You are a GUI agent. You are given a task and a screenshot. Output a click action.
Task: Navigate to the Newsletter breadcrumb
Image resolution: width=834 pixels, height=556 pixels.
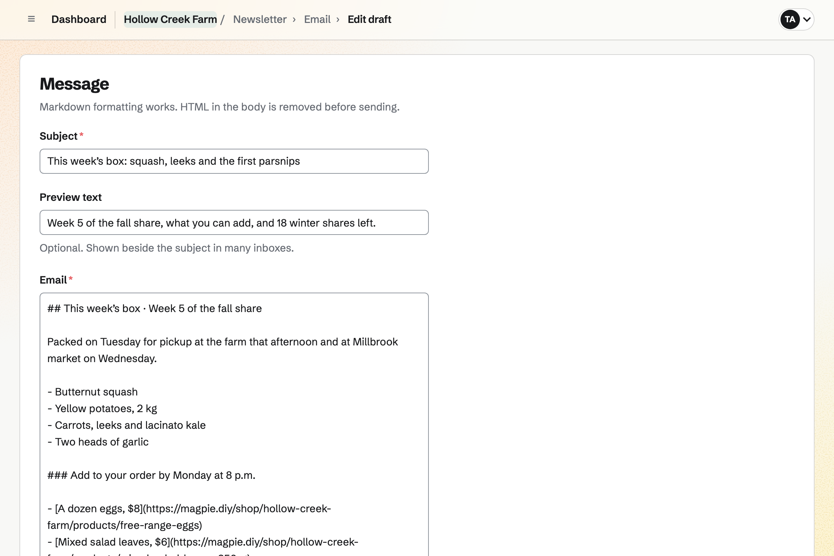coord(260,19)
